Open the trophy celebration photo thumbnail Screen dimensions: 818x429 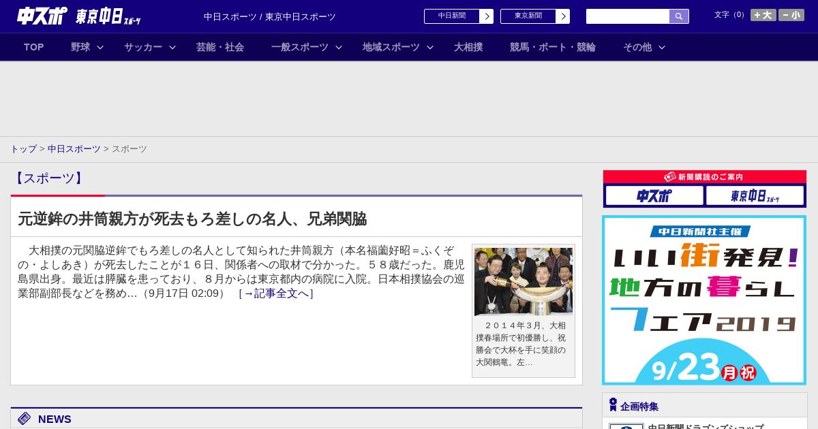click(524, 281)
